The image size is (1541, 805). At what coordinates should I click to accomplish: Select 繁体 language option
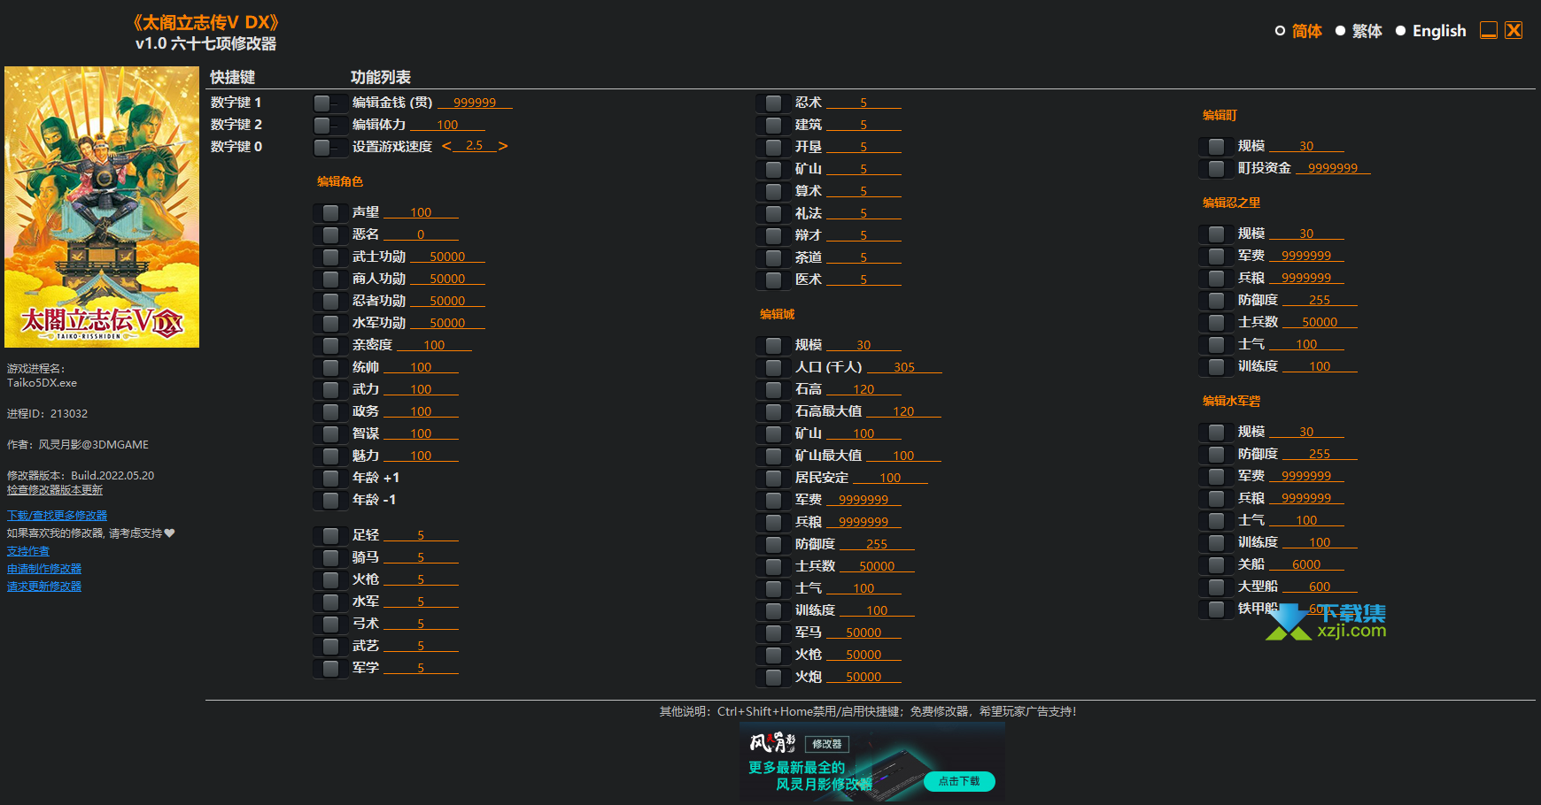tap(1359, 31)
